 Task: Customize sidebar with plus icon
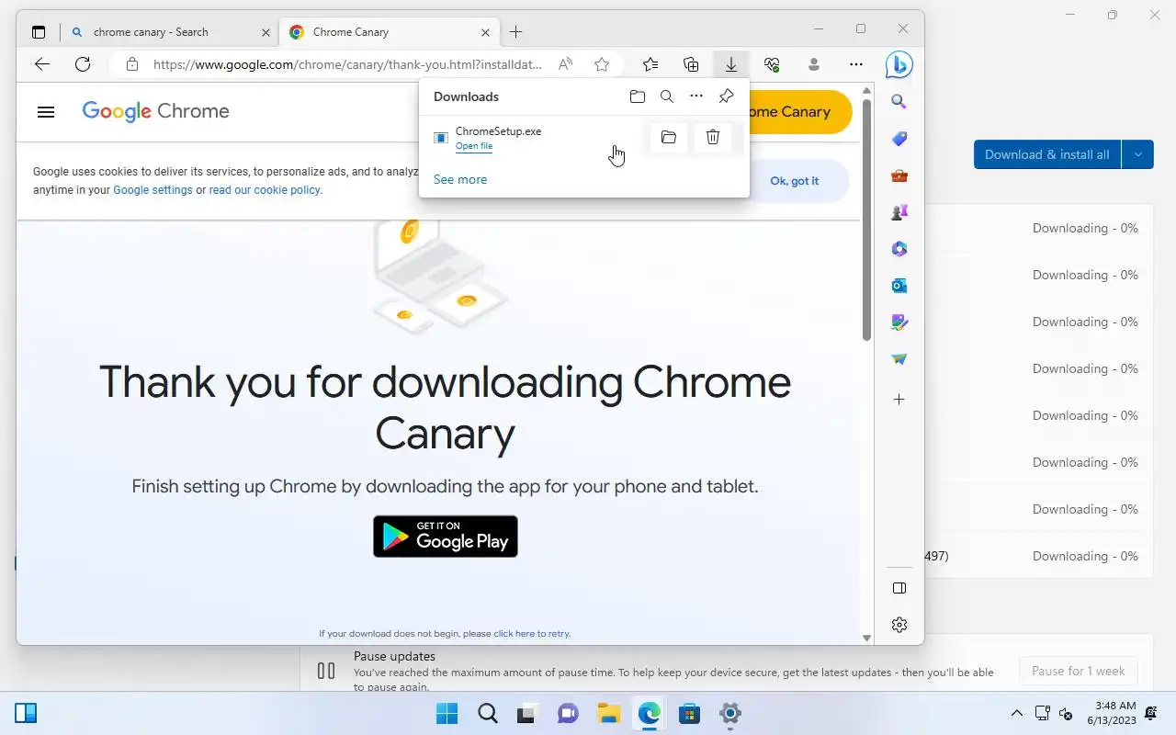pyautogui.click(x=899, y=400)
